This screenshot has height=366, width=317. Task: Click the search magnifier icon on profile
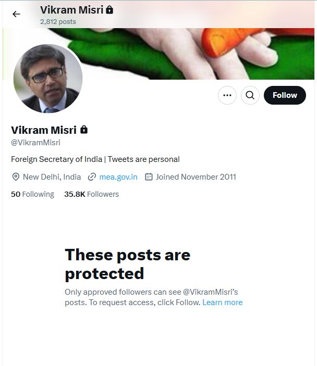pyautogui.click(x=250, y=95)
